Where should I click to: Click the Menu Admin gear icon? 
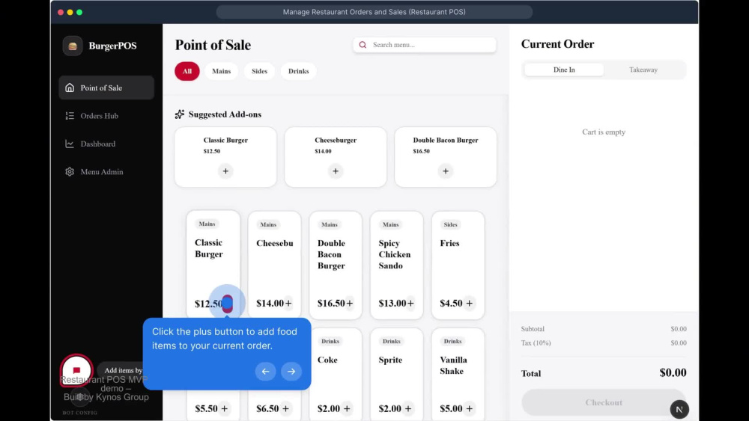point(70,172)
